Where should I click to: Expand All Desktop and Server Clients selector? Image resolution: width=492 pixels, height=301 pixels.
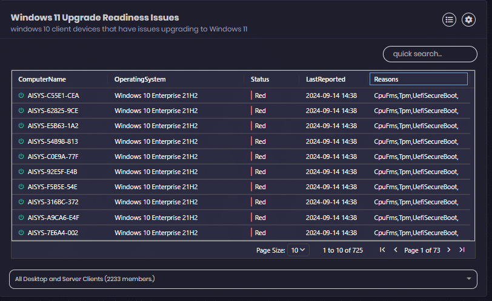[x=243, y=279]
